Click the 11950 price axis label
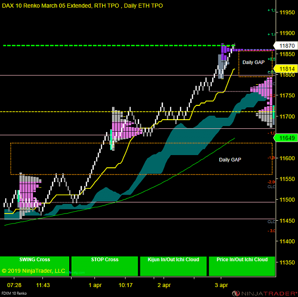Viewport: 298px width, 297px height. click(287, 12)
